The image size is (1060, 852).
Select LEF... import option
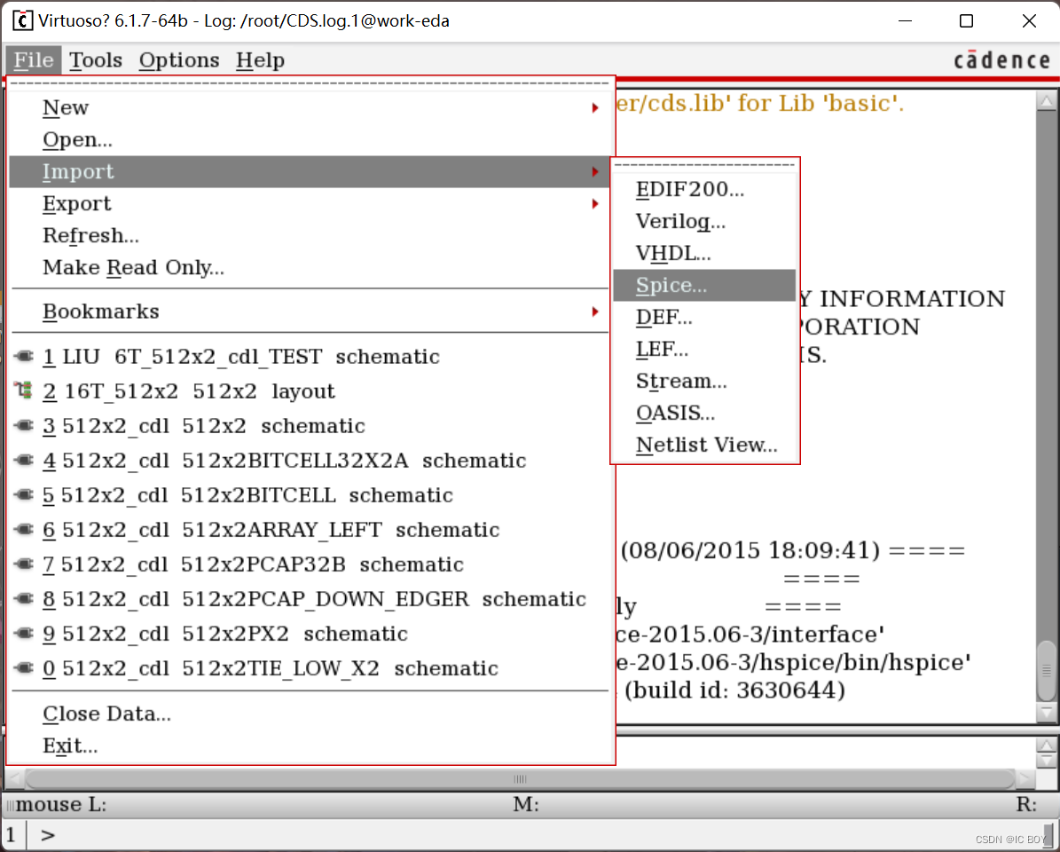[704, 349]
